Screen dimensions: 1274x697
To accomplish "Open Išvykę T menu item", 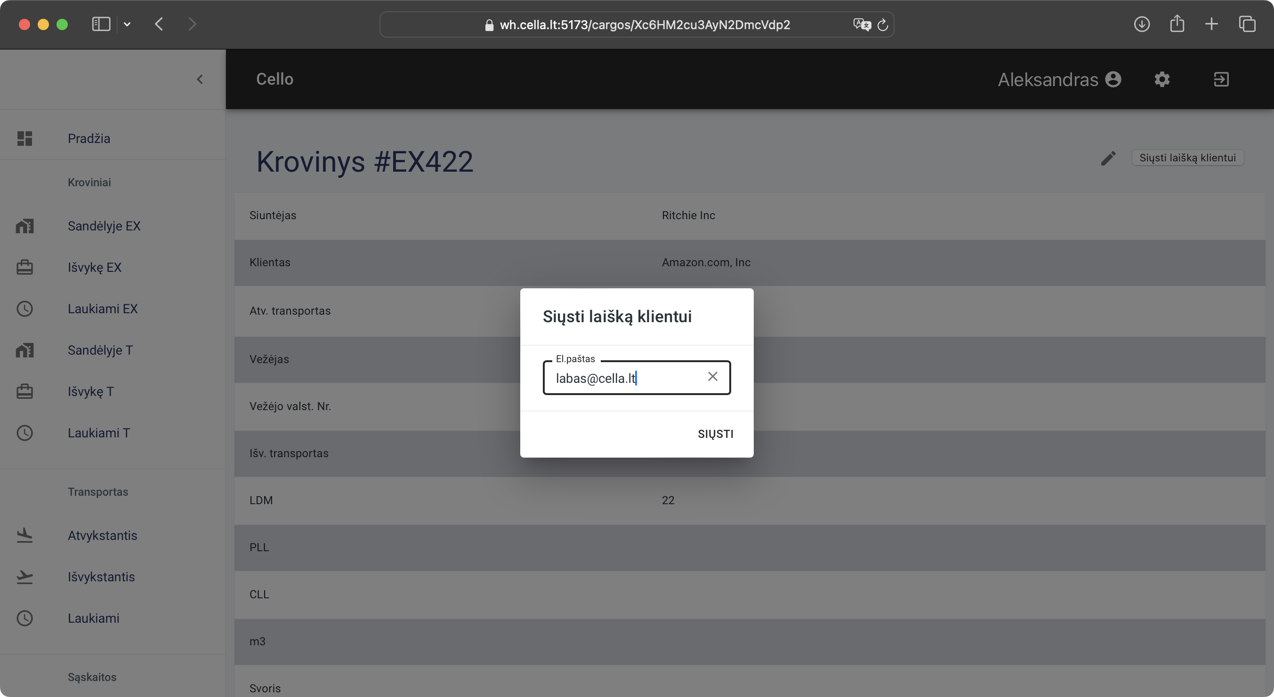I will [91, 391].
